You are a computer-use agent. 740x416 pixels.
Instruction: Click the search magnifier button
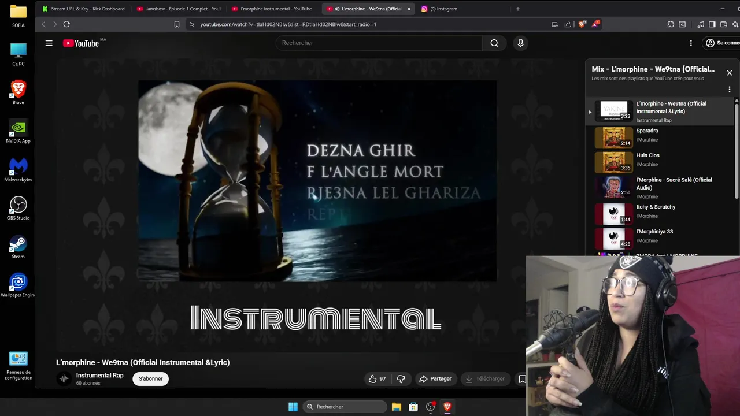(x=494, y=43)
